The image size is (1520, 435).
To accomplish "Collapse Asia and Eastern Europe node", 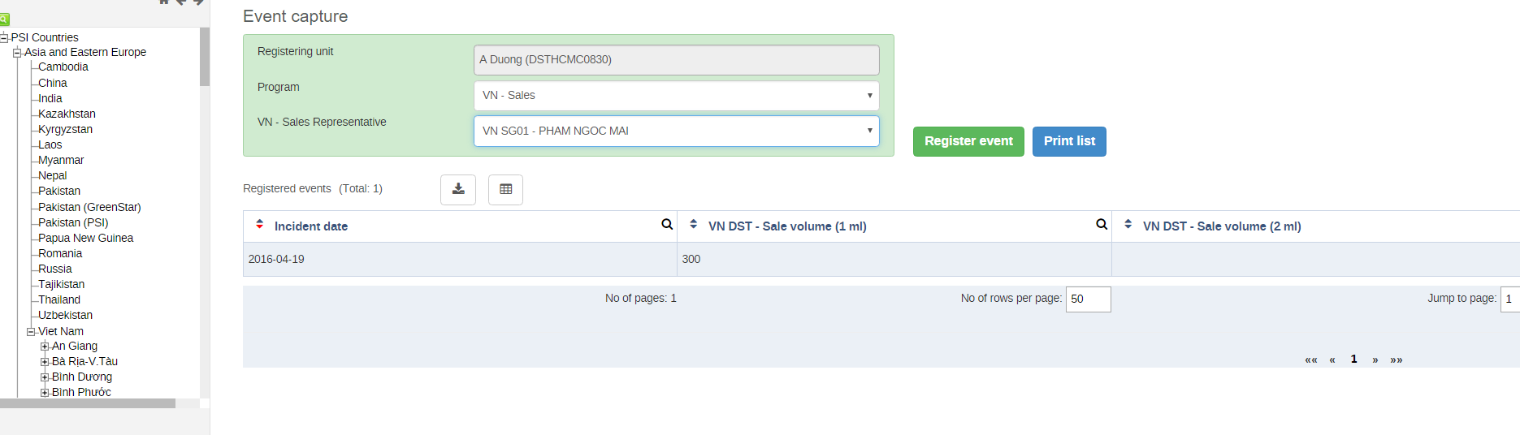I will tap(17, 53).
